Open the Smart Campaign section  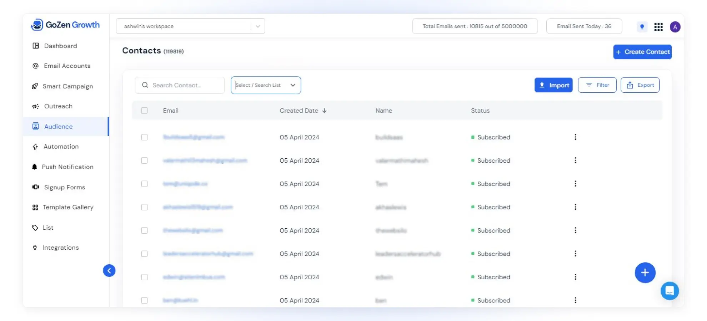point(68,86)
